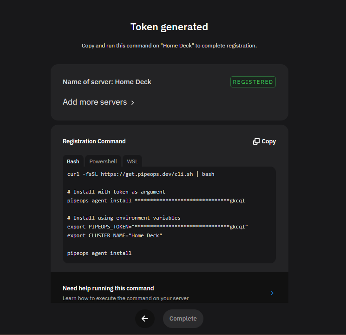Open Learn how to execute the command link
The height and width of the screenshot is (335, 346).
(x=125, y=298)
